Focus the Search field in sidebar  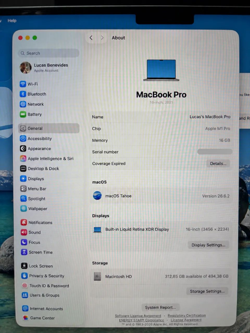click(49, 53)
